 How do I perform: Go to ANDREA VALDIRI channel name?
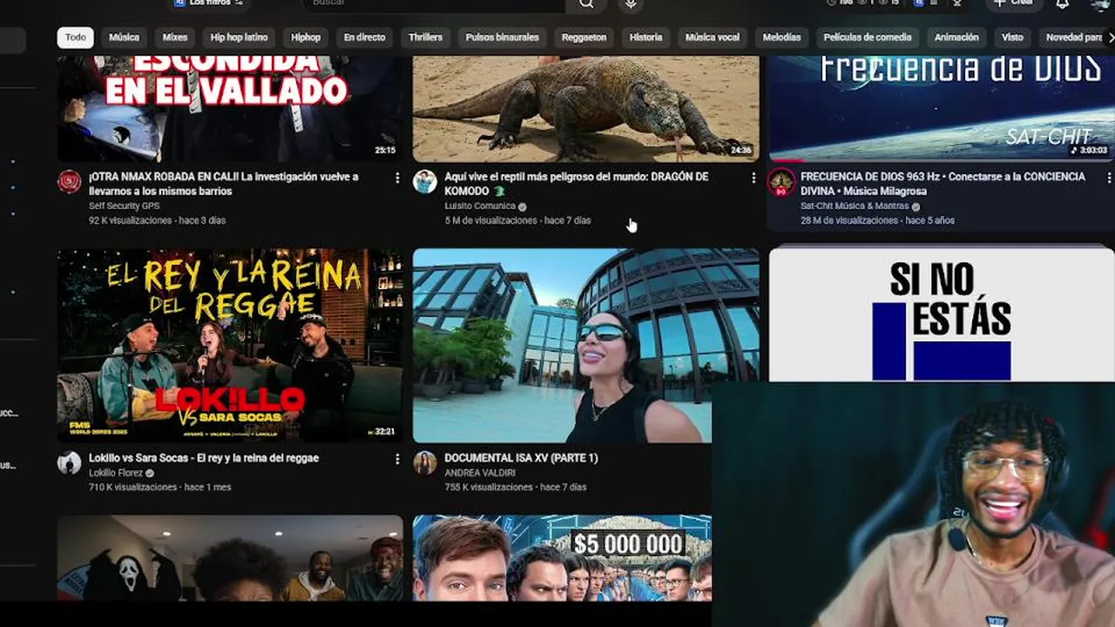click(480, 473)
